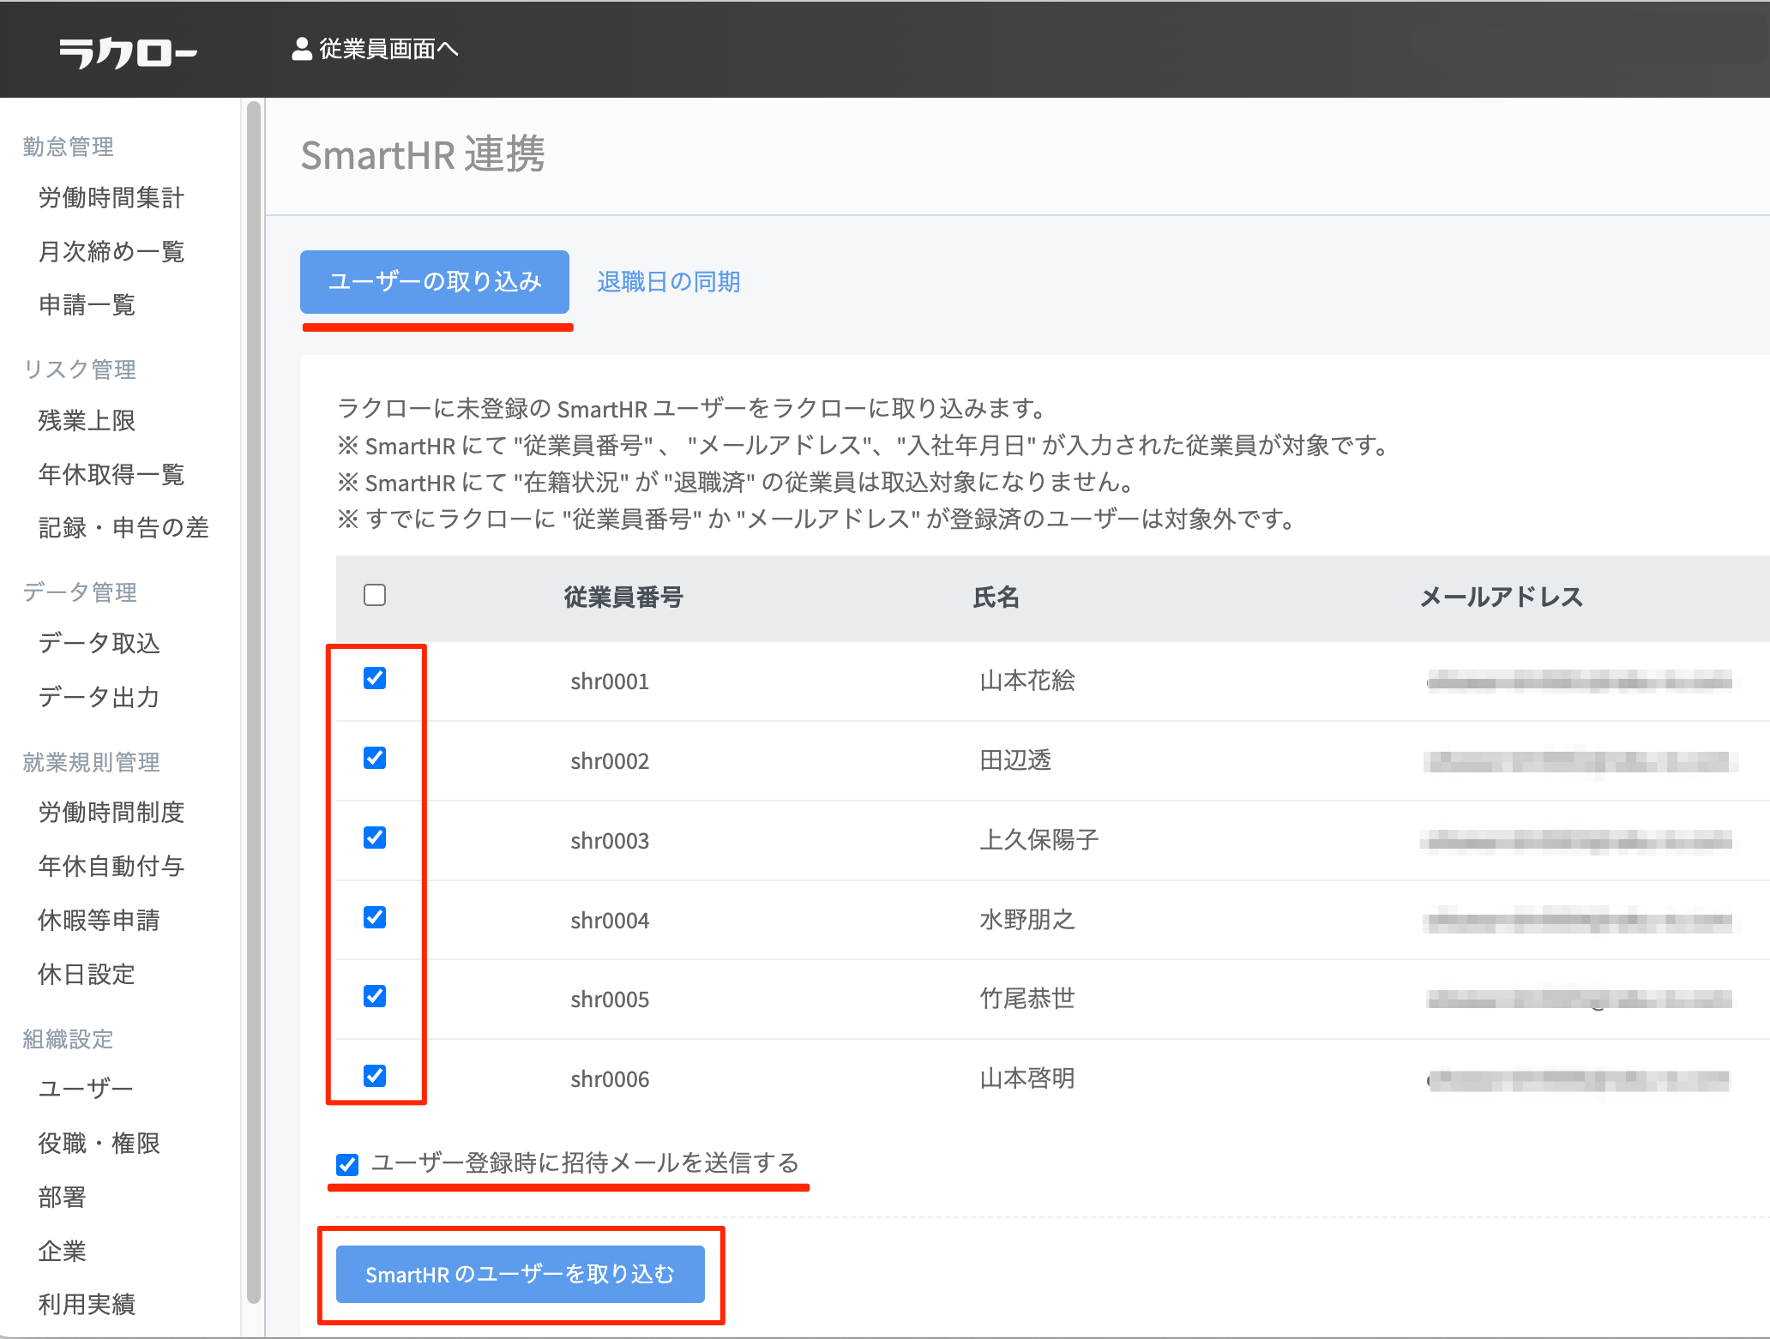Uncheck the checkbox for shr0005
This screenshot has width=1770, height=1339.
(x=375, y=996)
